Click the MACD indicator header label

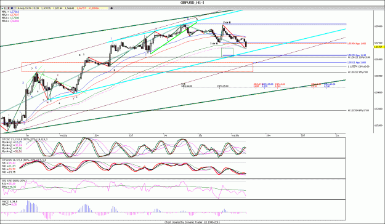pyautogui.click(x=9, y=201)
